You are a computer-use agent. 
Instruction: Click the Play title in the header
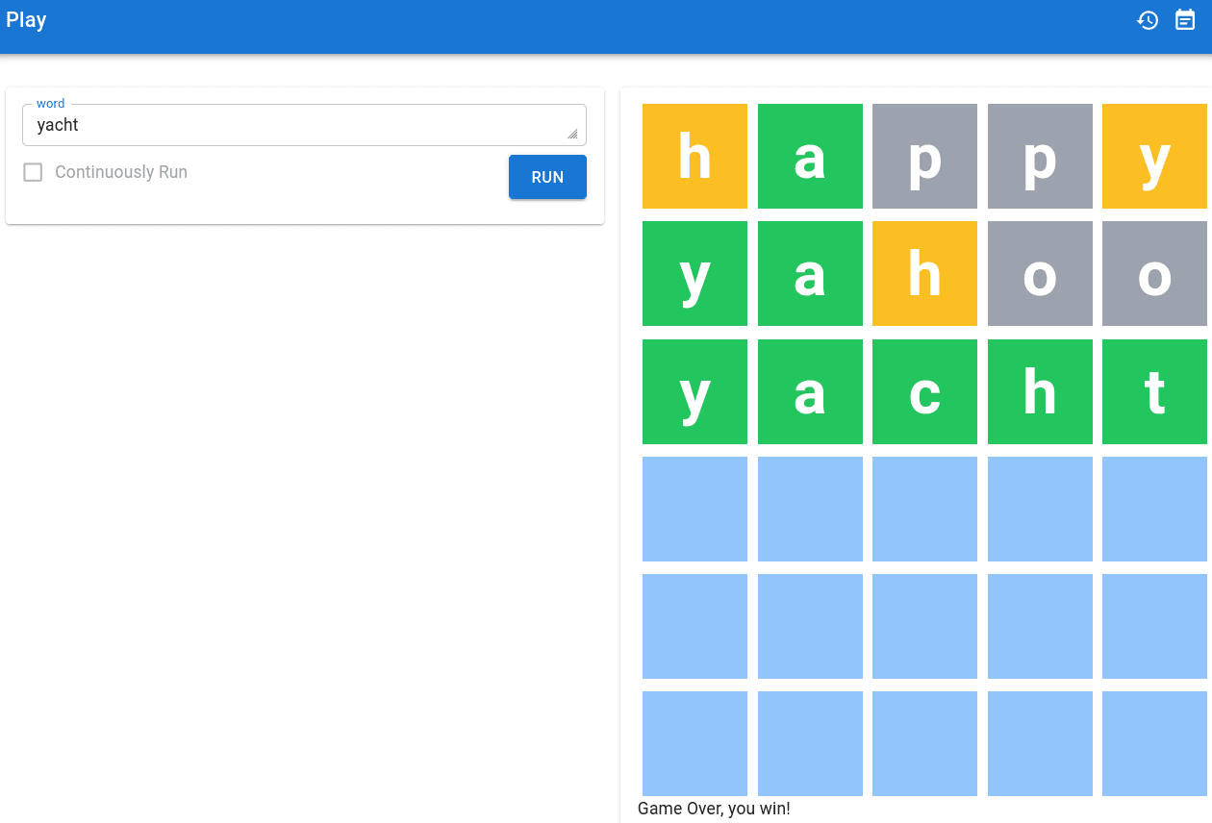tap(26, 19)
